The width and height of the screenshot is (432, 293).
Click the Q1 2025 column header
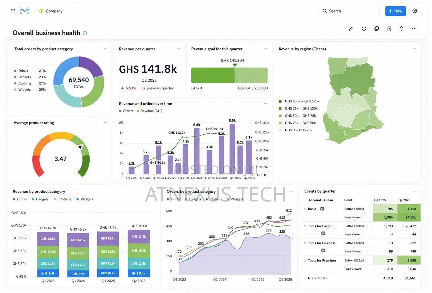pyautogui.click(x=380, y=200)
